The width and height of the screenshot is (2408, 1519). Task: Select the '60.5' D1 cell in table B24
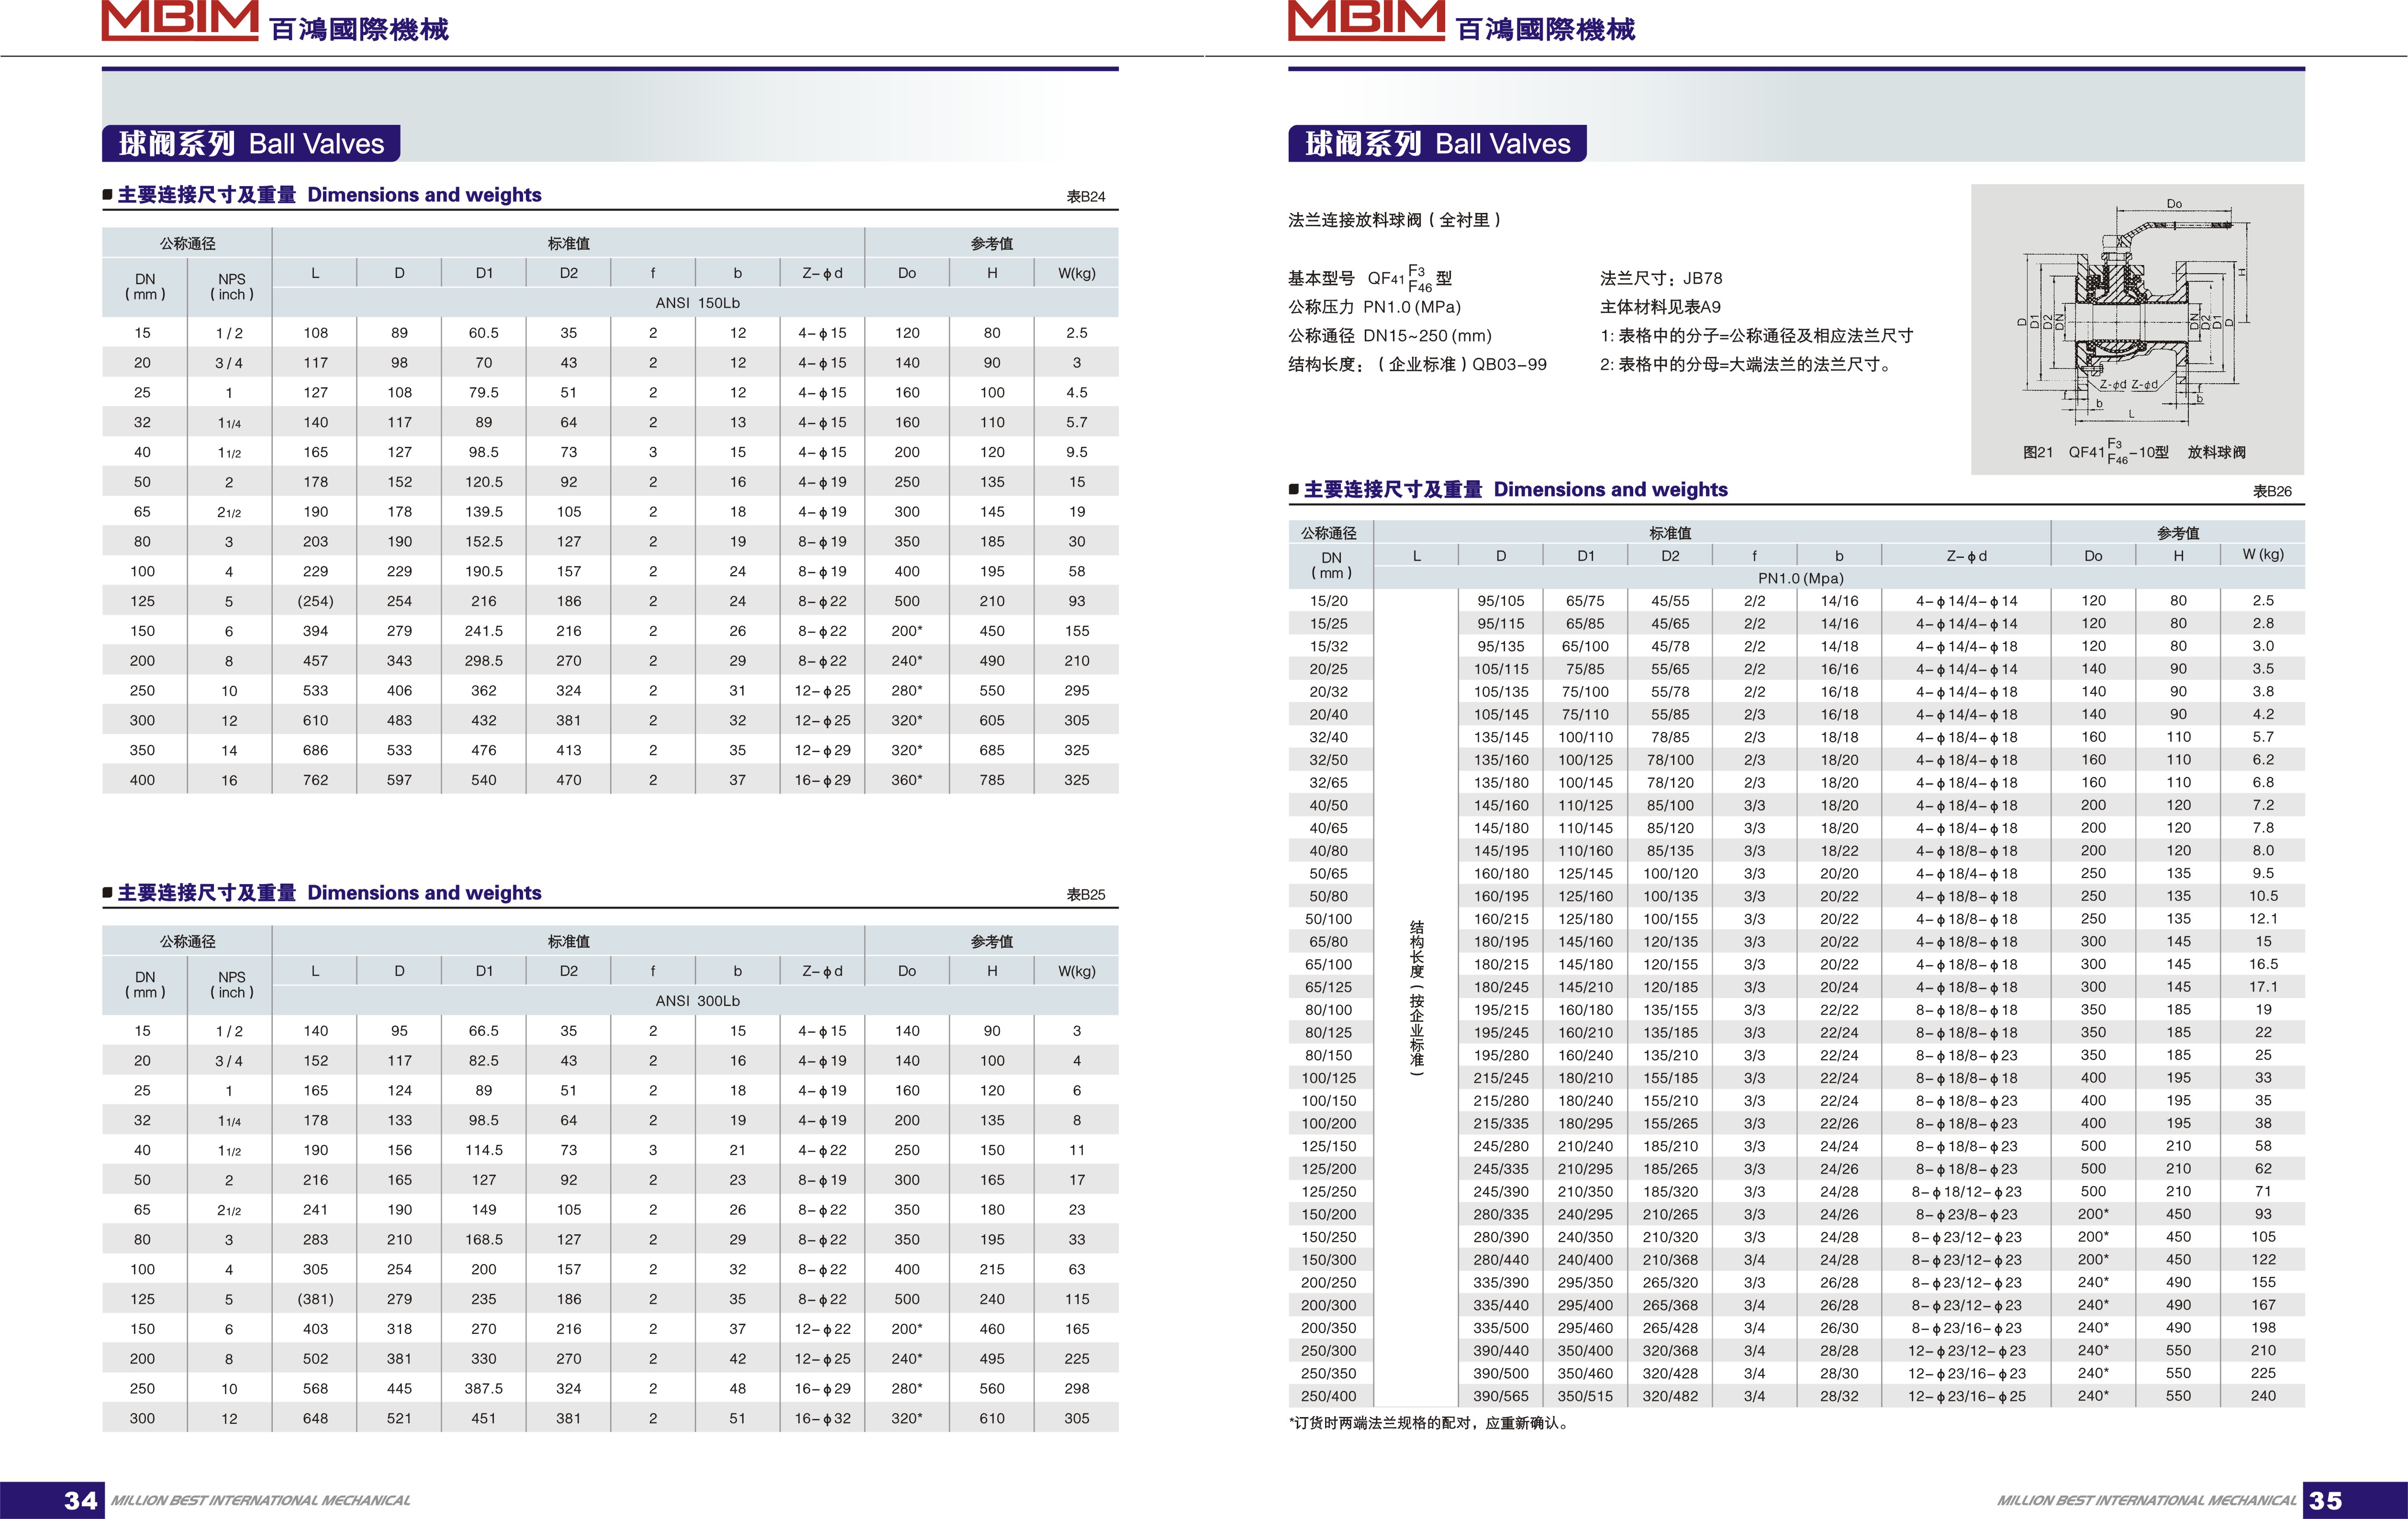click(484, 333)
